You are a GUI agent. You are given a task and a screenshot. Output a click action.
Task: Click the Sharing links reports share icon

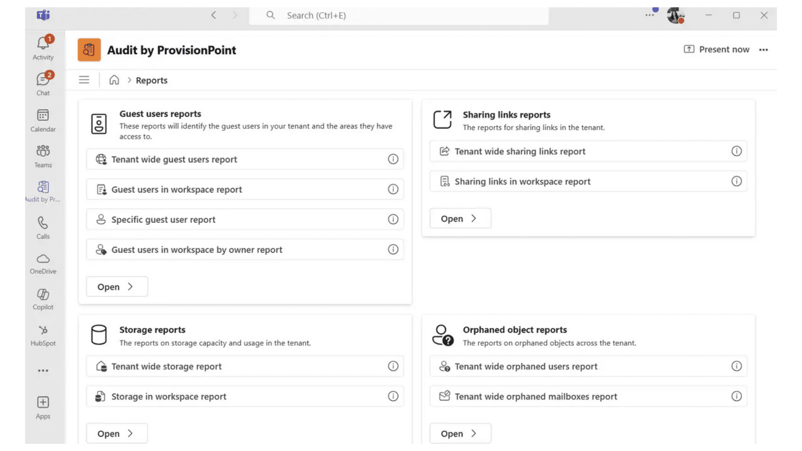click(x=443, y=120)
